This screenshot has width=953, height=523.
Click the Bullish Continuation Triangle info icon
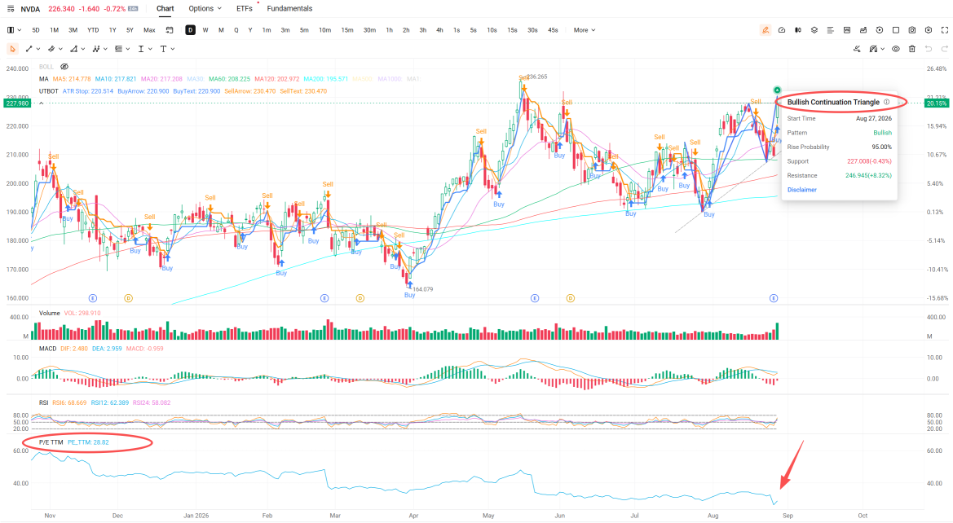[x=886, y=102]
